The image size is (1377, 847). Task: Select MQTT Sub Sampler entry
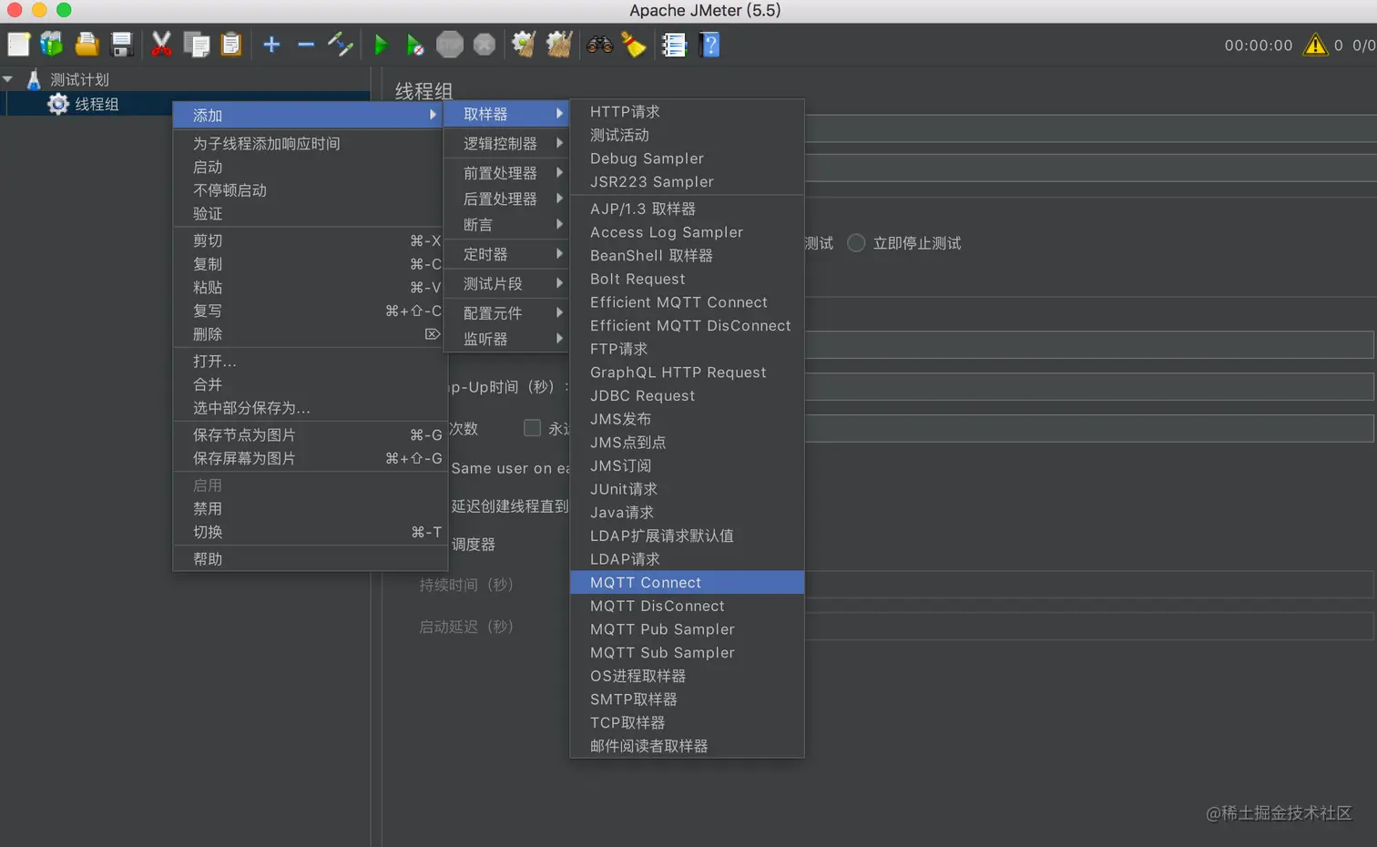687,652
